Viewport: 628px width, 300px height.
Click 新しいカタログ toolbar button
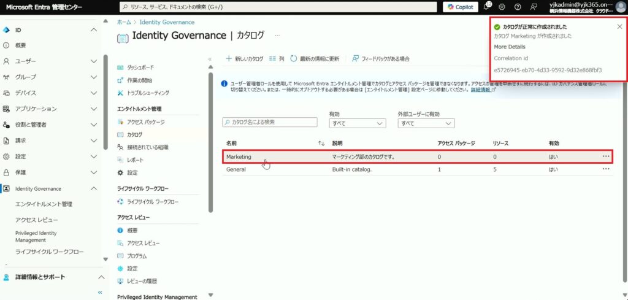(244, 58)
